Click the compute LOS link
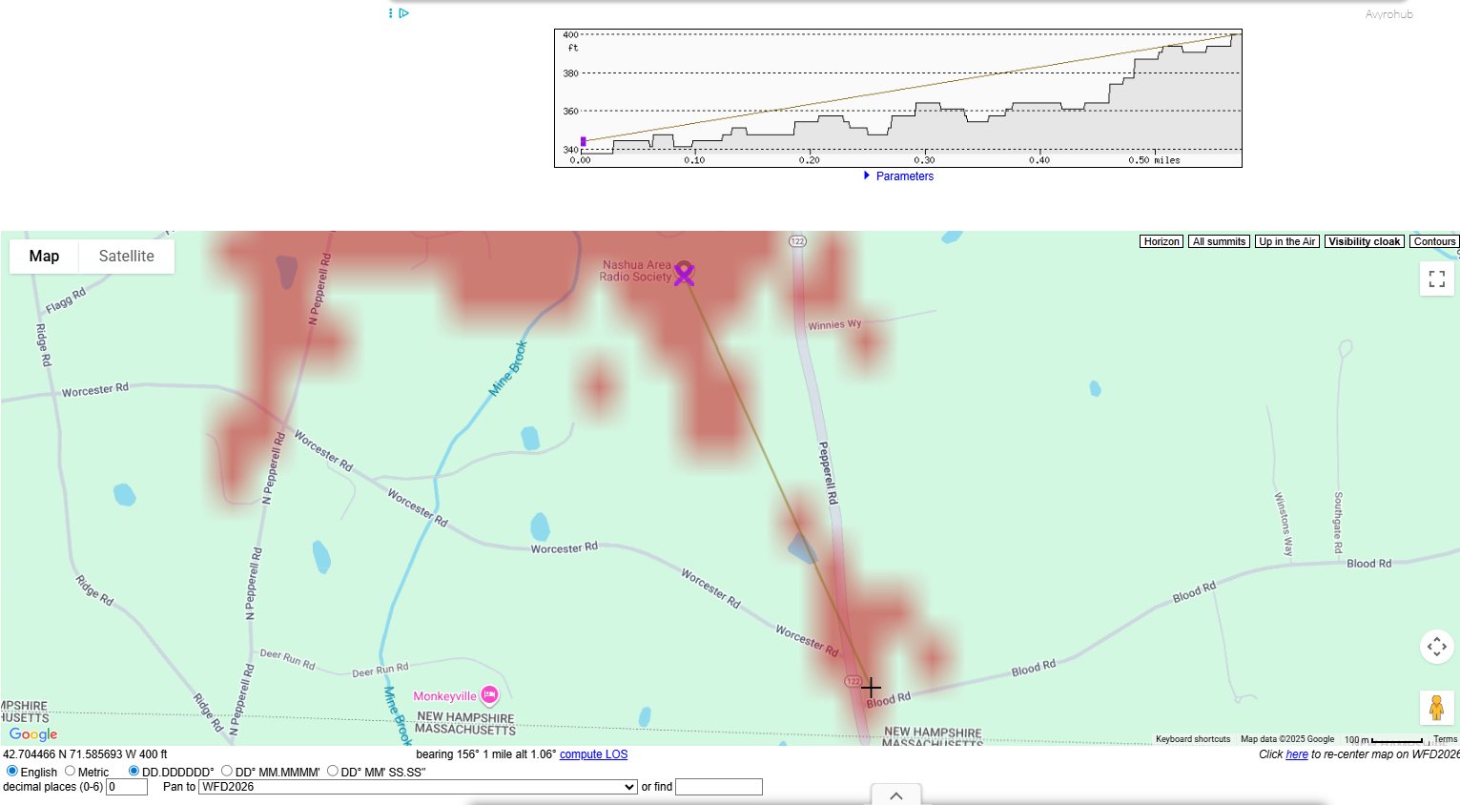Image resolution: width=1460 pixels, height=805 pixels. point(593,754)
